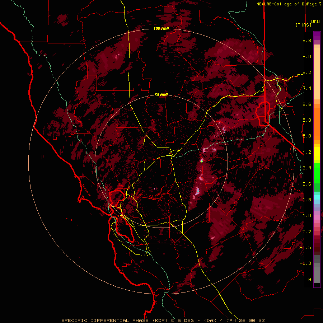Click the DKD label above the color scale

(x=315, y=22)
